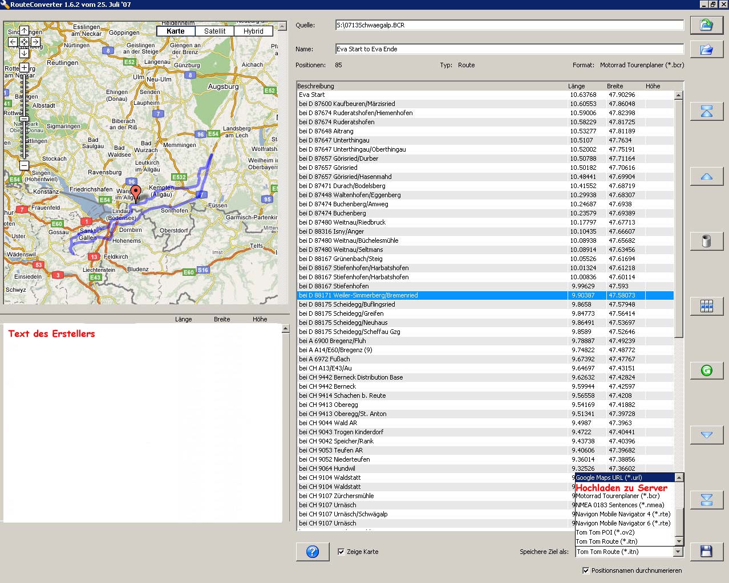Click the delete position trash can icon
729x583 pixels.
(x=706, y=241)
